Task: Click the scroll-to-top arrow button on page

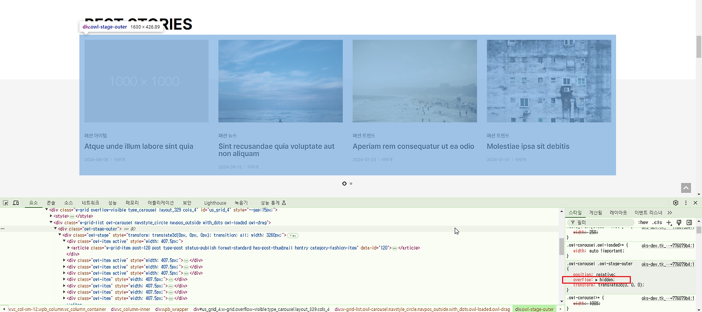Action: 686,188
